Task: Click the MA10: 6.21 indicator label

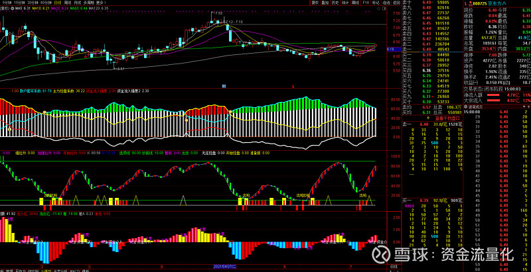Action: (x=40, y=8)
